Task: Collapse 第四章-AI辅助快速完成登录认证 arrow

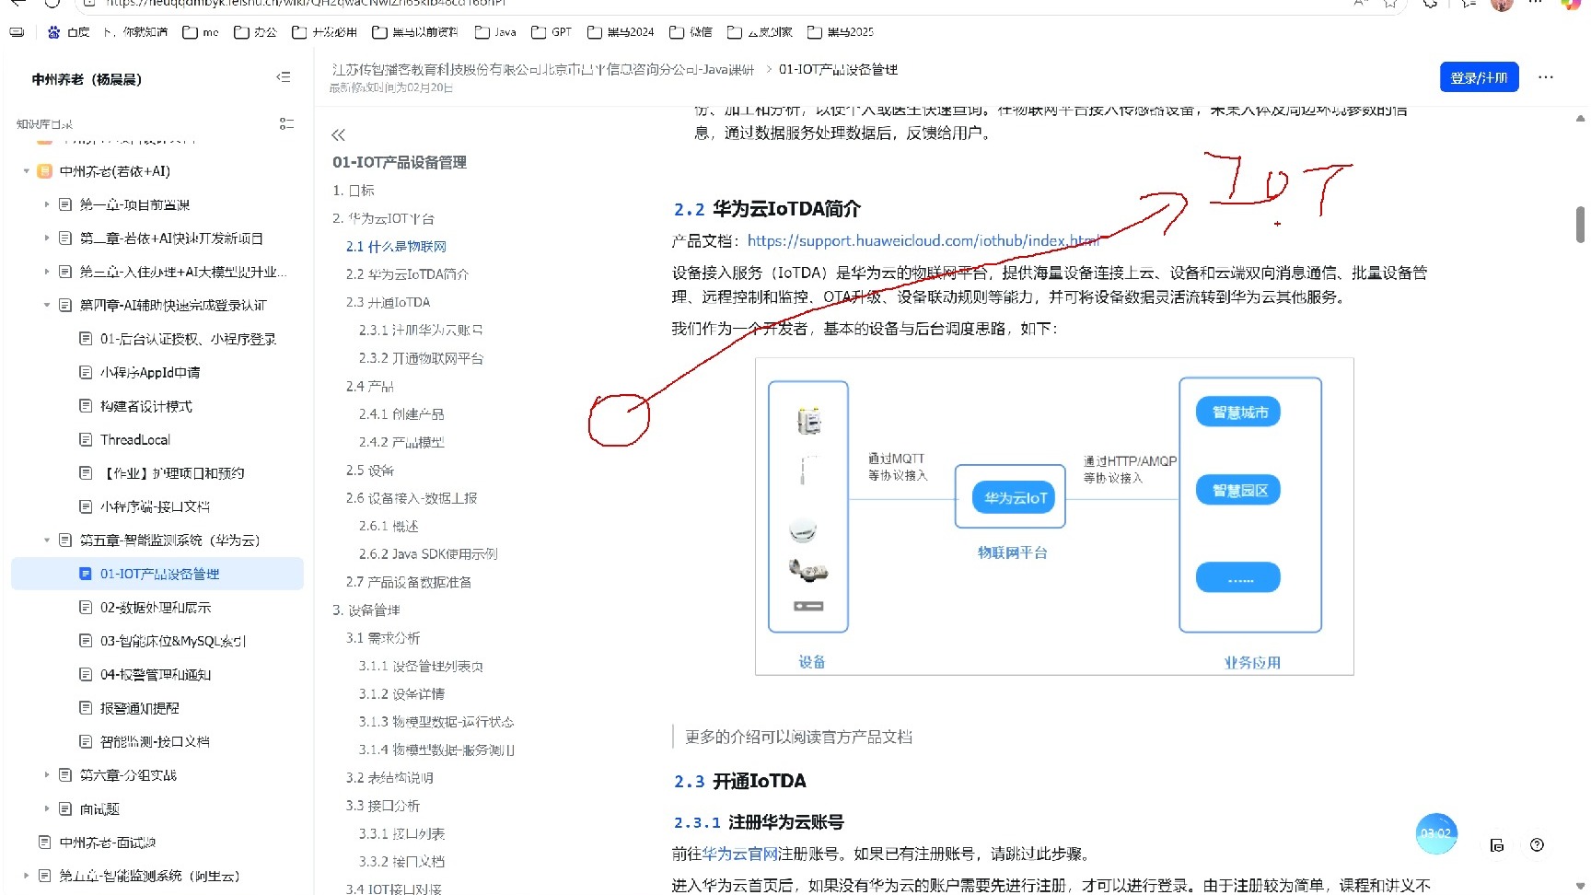Action: pos(46,305)
